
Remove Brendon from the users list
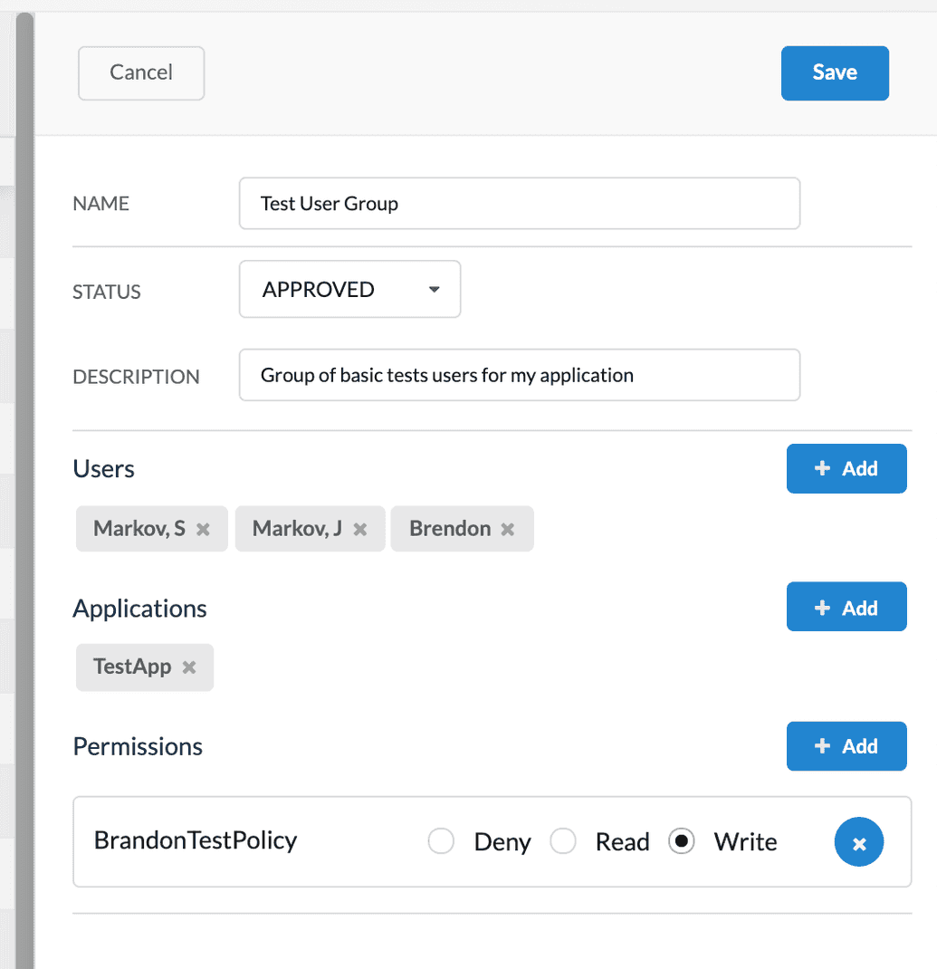tap(508, 530)
